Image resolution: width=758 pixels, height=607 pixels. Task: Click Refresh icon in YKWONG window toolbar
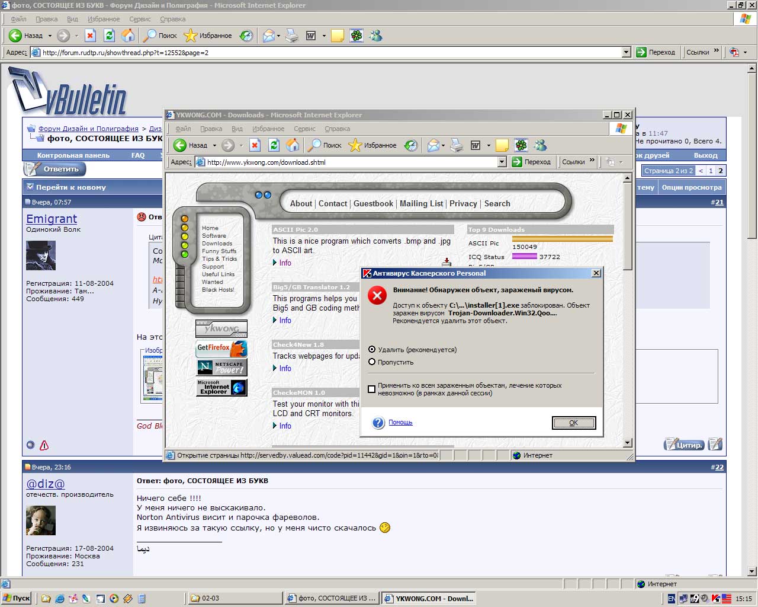(x=274, y=145)
